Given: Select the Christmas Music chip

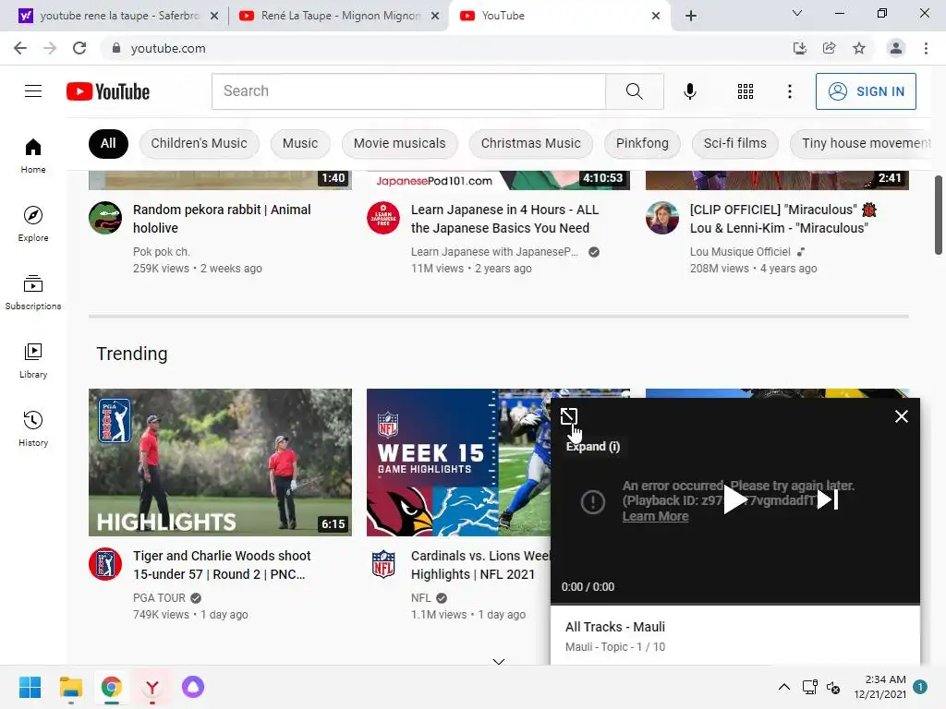Looking at the screenshot, I should (x=531, y=143).
